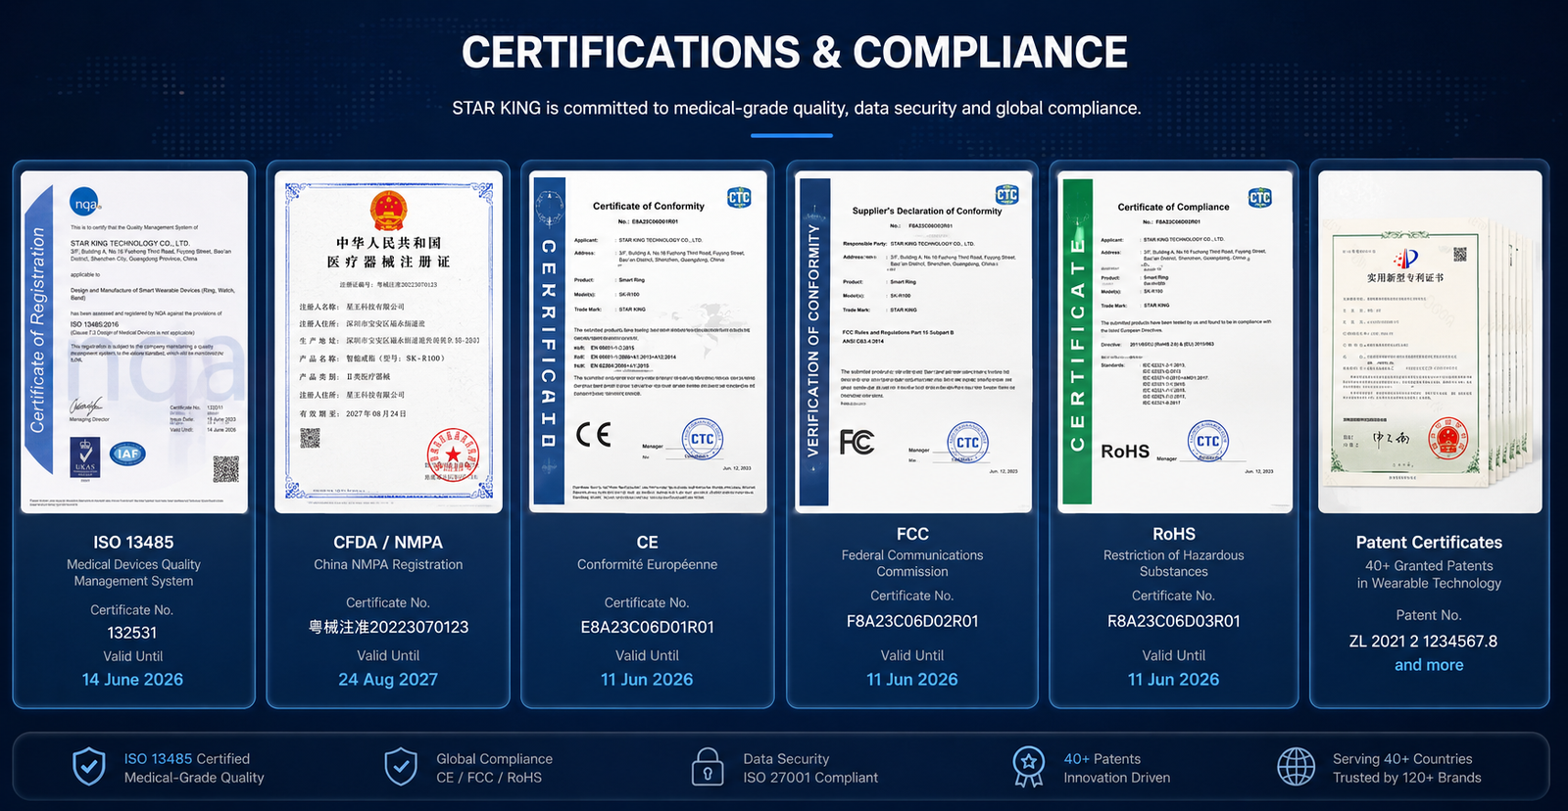Click the '14 June 2026' validity date
This screenshot has height=811, width=1568.
pos(132,680)
